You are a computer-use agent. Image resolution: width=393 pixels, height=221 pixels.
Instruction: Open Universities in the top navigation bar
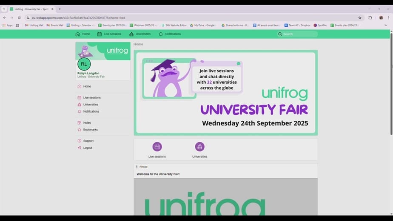[x=140, y=34]
